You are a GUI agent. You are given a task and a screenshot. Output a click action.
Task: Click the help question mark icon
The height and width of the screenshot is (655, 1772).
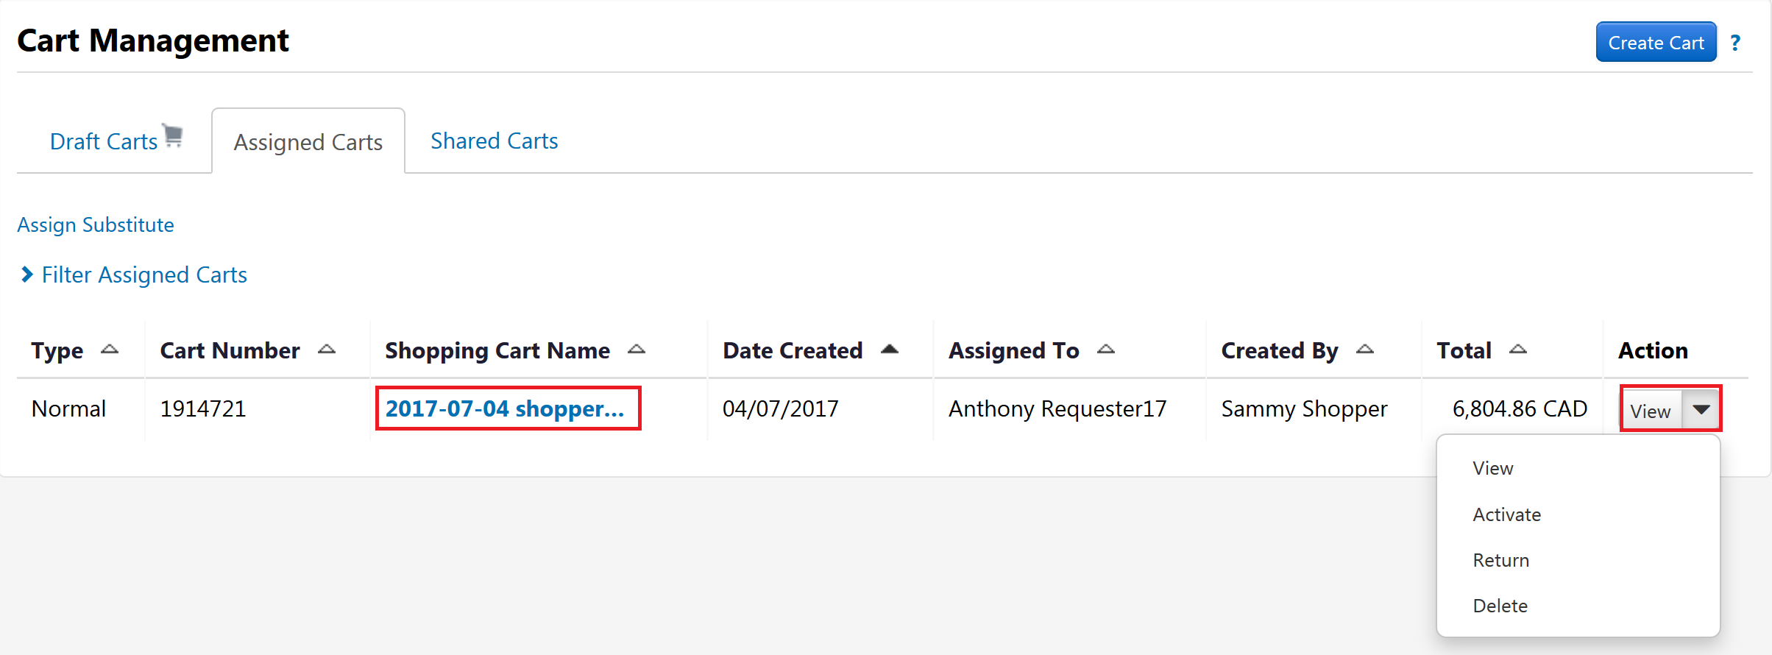[1735, 43]
